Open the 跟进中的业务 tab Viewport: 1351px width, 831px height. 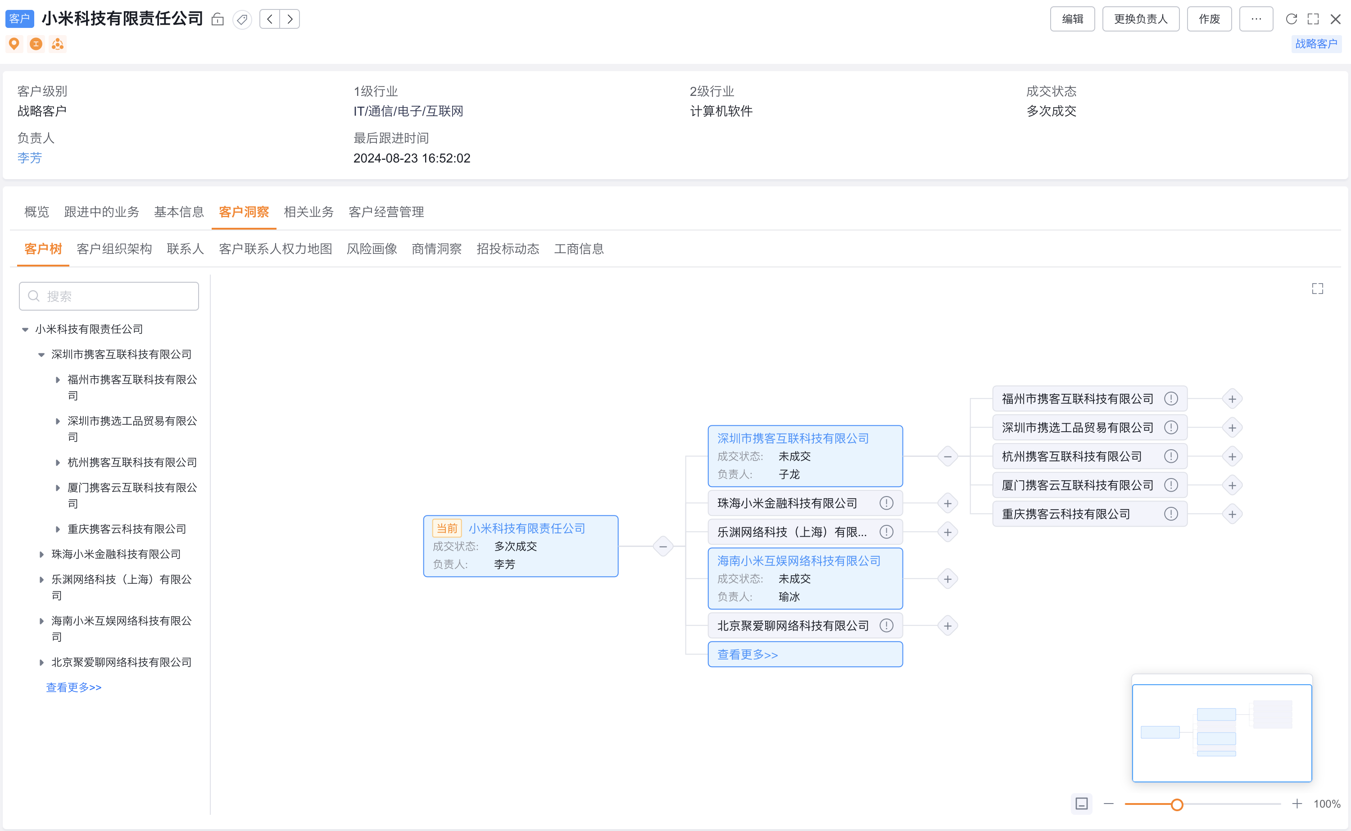[x=102, y=212]
